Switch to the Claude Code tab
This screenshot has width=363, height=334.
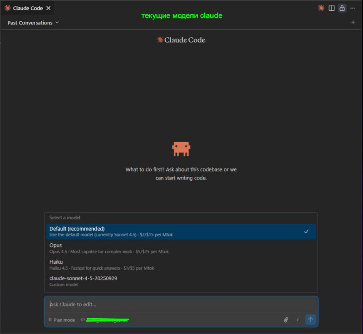click(28, 8)
